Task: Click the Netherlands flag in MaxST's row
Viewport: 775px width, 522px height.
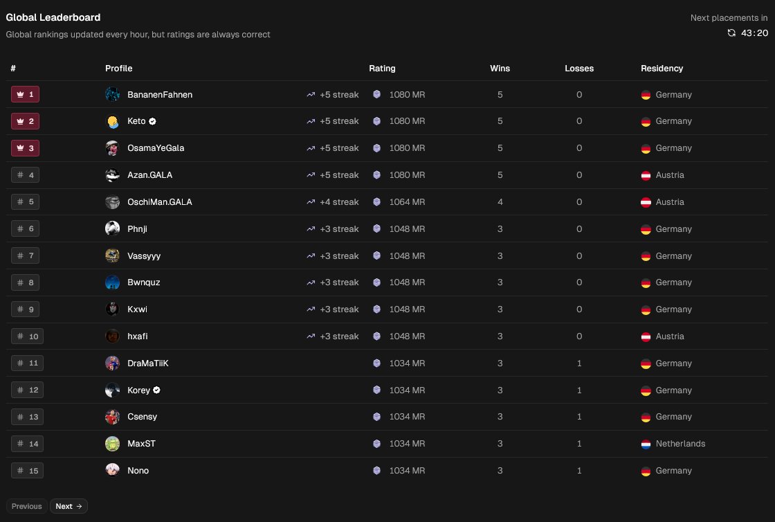Action: tap(646, 444)
